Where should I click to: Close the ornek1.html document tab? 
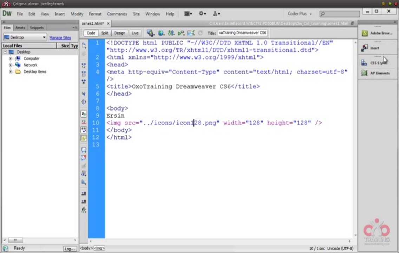point(108,24)
